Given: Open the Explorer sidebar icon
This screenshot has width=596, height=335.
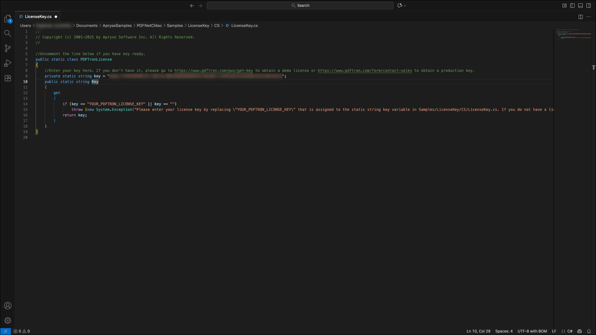Looking at the screenshot, I should pos(8,19).
